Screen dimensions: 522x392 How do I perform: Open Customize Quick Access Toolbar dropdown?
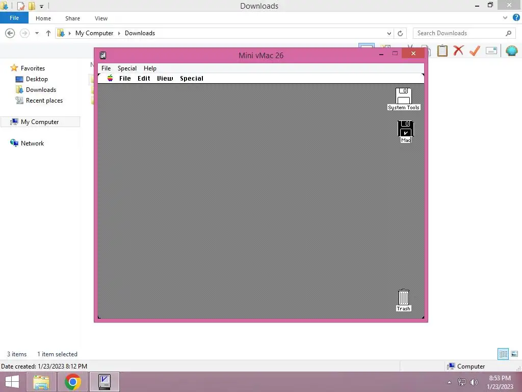click(x=41, y=6)
